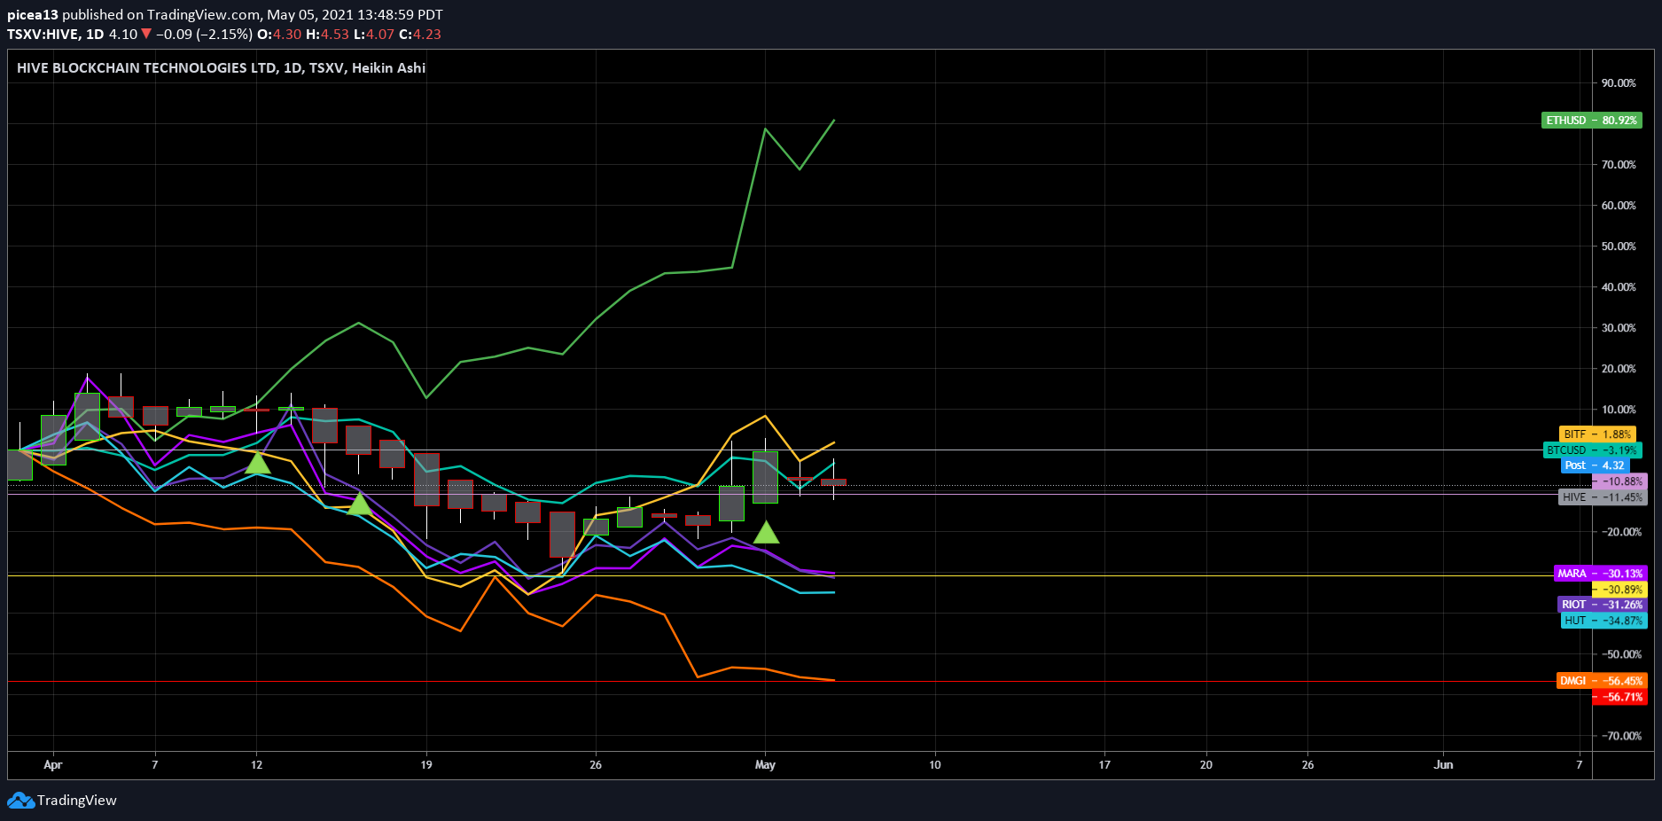Click the TSXV:HIVE, 1D symbol text
This screenshot has height=821, width=1662.
tap(56, 35)
